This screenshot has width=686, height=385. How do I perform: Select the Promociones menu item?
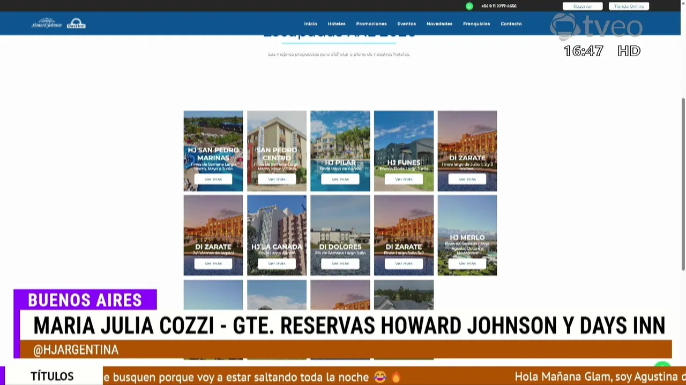coord(371,24)
